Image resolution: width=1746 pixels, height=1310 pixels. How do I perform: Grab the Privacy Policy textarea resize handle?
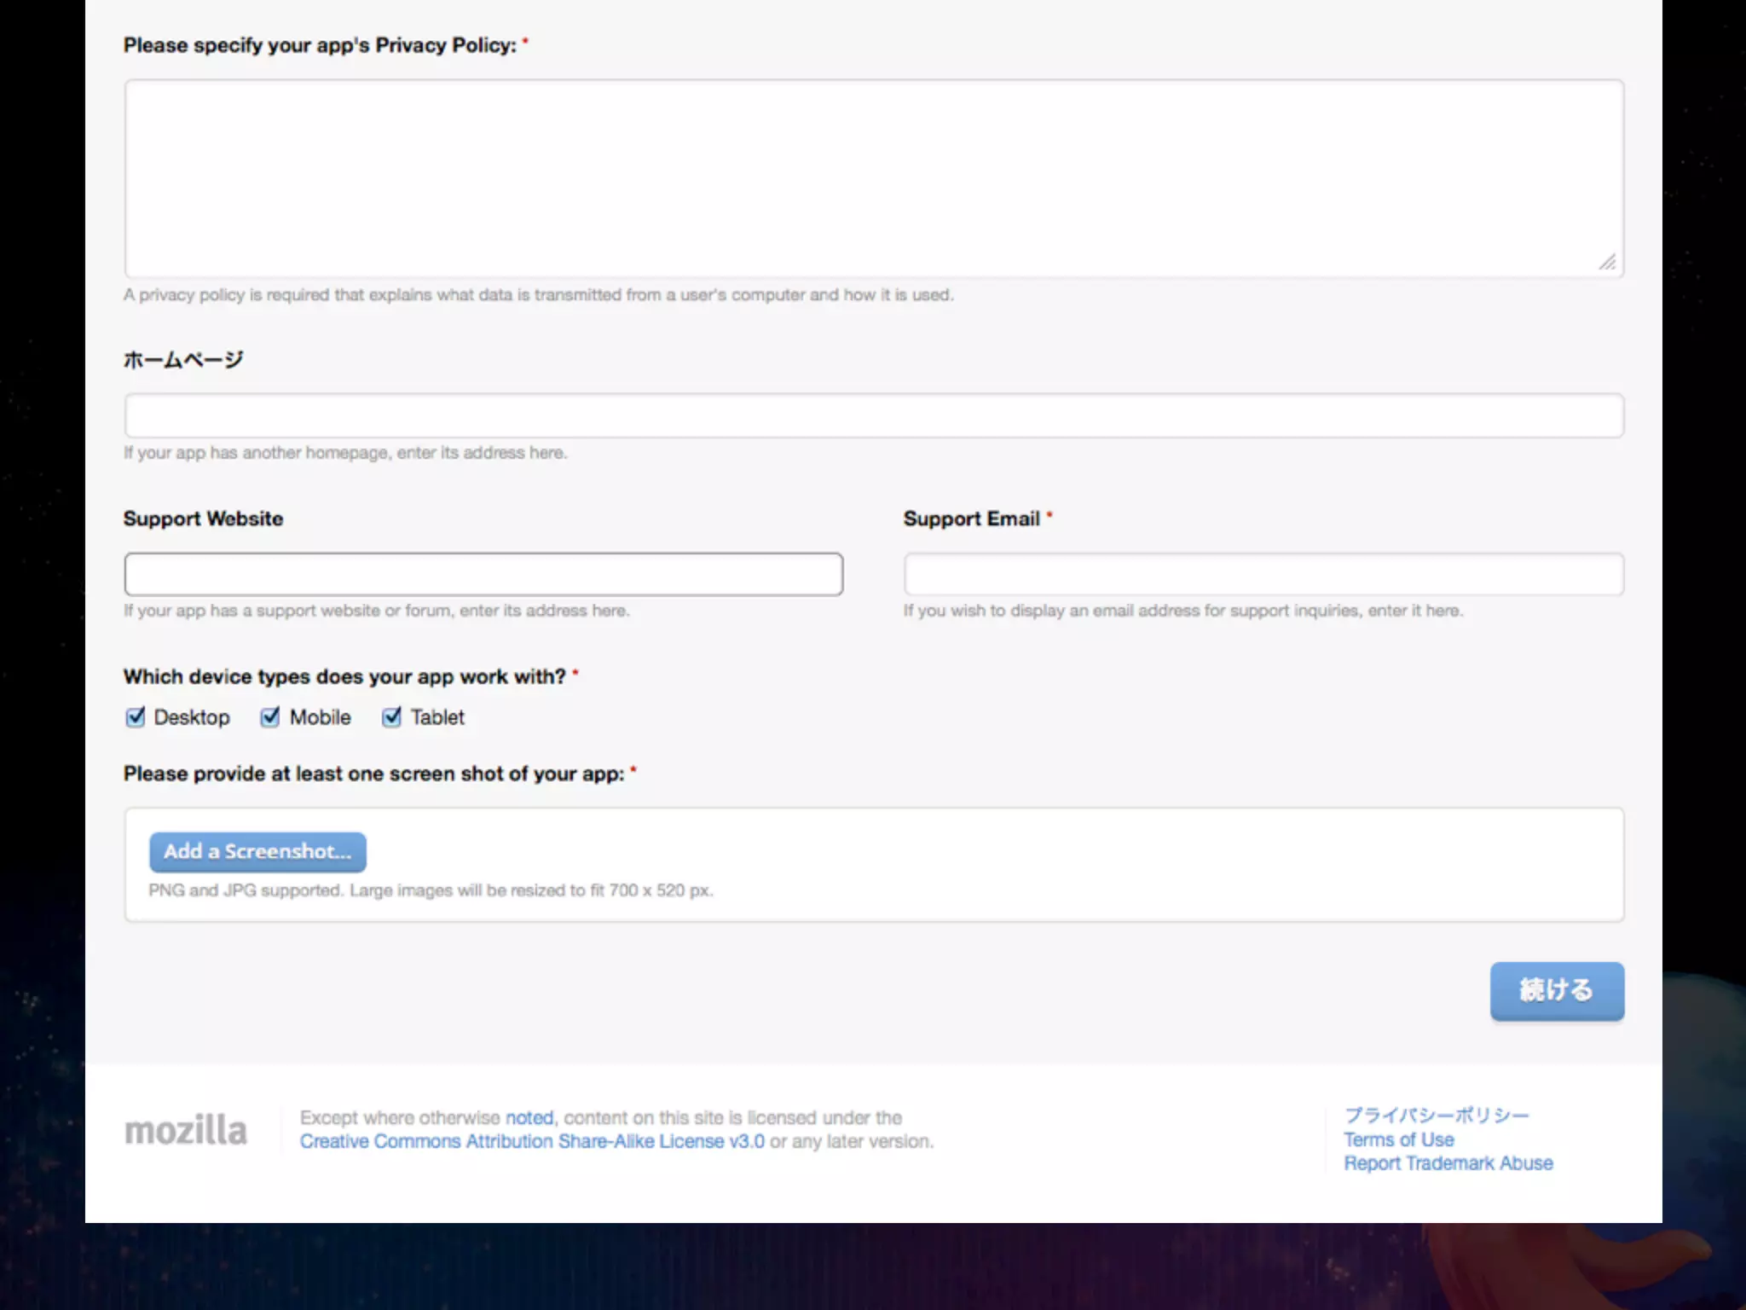click(1607, 263)
